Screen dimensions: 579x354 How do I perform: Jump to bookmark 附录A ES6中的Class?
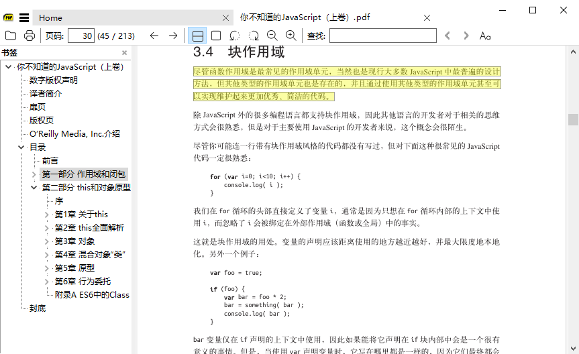click(92, 295)
